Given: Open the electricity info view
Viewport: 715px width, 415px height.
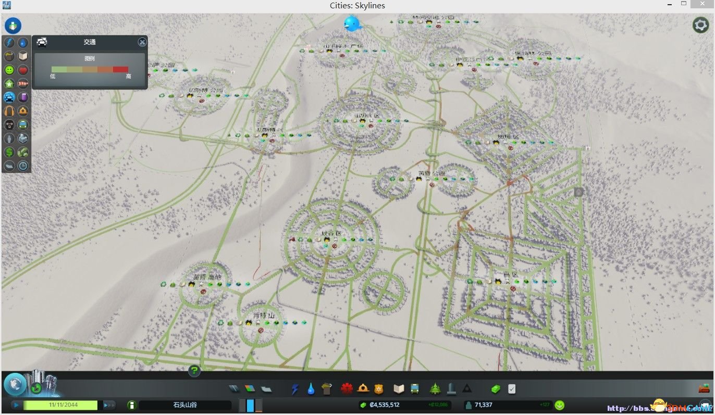Looking at the screenshot, I should [9, 42].
